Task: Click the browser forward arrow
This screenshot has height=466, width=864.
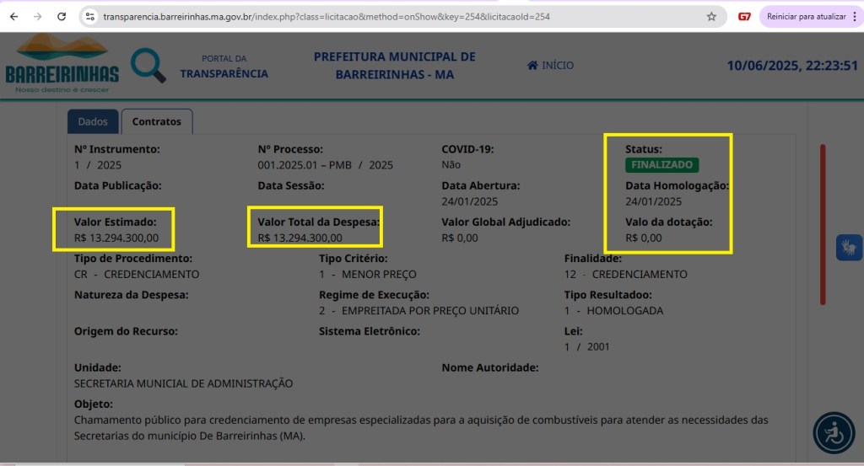Action: click(37, 17)
